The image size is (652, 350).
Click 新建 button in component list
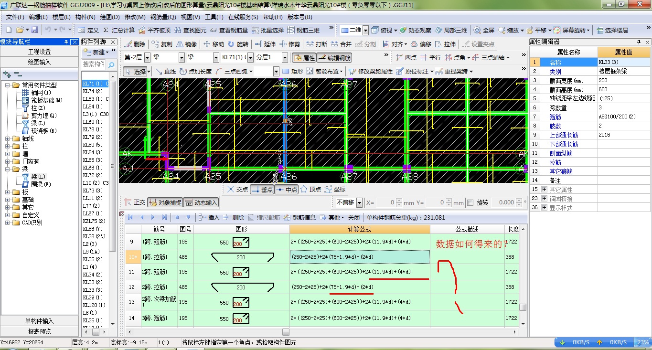coord(97,52)
